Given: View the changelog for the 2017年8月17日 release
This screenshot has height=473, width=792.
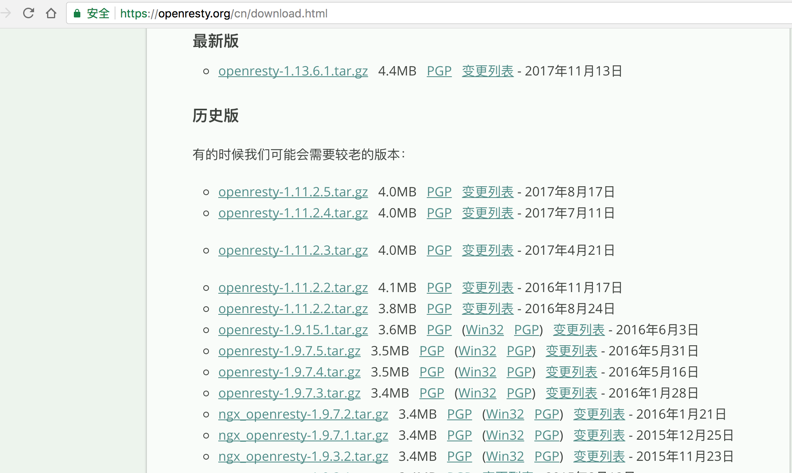Looking at the screenshot, I should (x=488, y=192).
